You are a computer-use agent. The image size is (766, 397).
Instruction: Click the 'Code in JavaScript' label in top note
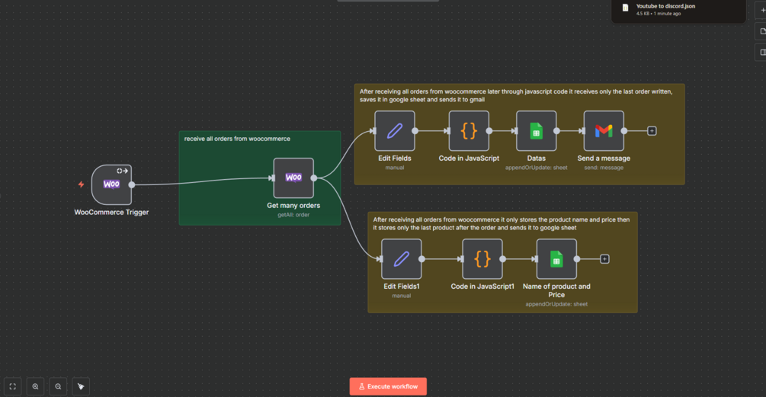pyautogui.click(x=469, y=158)
